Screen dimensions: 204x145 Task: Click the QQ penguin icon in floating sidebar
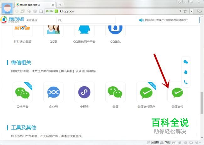(x=186, y=72)
